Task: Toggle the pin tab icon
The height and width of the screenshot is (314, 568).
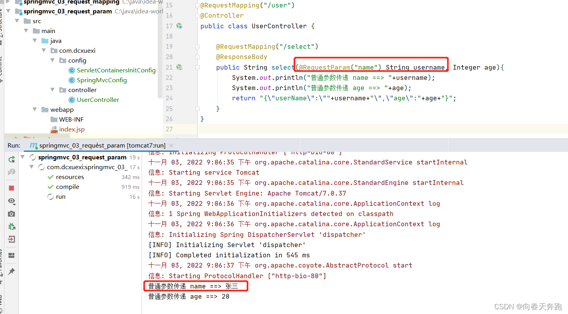Action: 11,272
